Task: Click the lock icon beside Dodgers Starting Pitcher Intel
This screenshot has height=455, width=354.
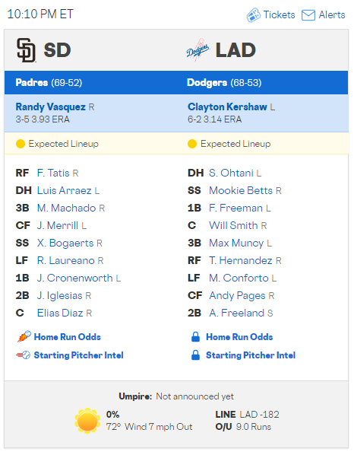Action: 195,355
